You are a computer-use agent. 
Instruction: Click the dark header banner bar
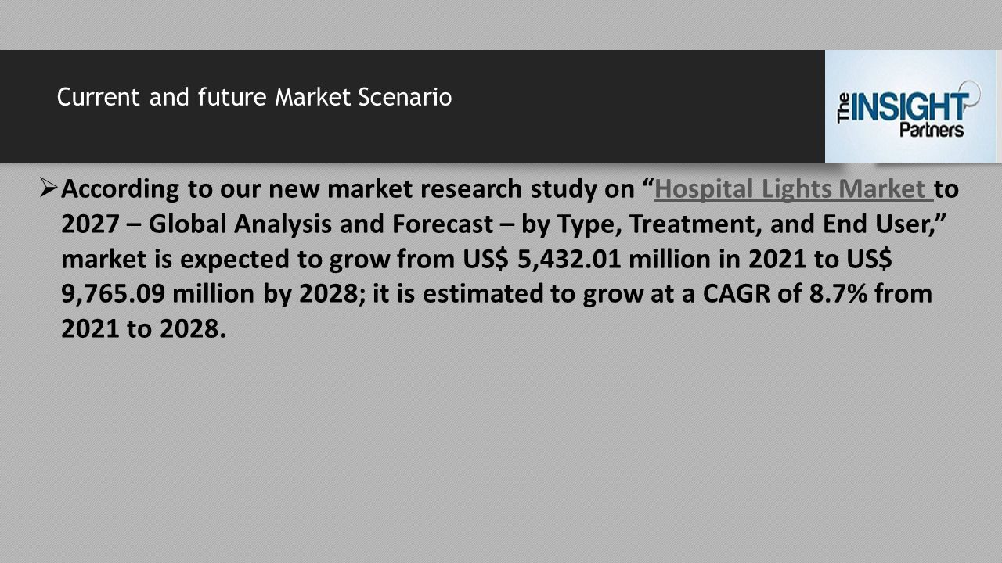(x=413, y=106)
